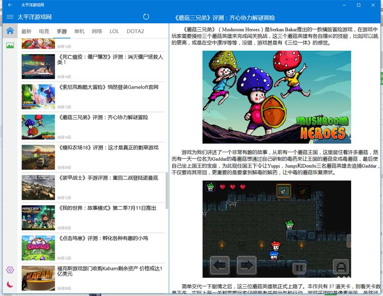This screenshot has height=296, width=383.
Task: Click date 06月14日 under 死亡瘟疫 article
Action: [x=64, y=77]
